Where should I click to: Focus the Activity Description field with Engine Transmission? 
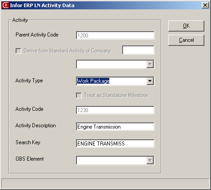click(x=115, y=127)
